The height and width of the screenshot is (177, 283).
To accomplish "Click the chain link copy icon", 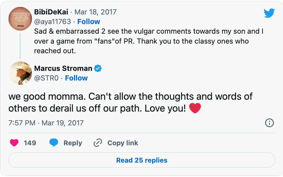I will [97, 143].
